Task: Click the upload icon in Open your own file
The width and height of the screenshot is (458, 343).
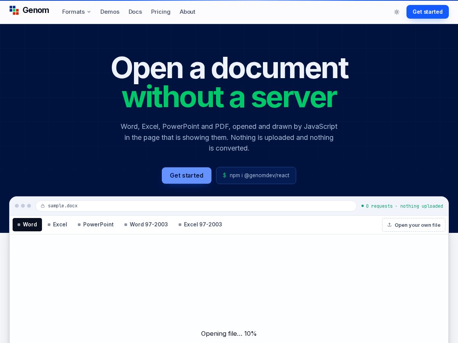Action: [389, 225]
